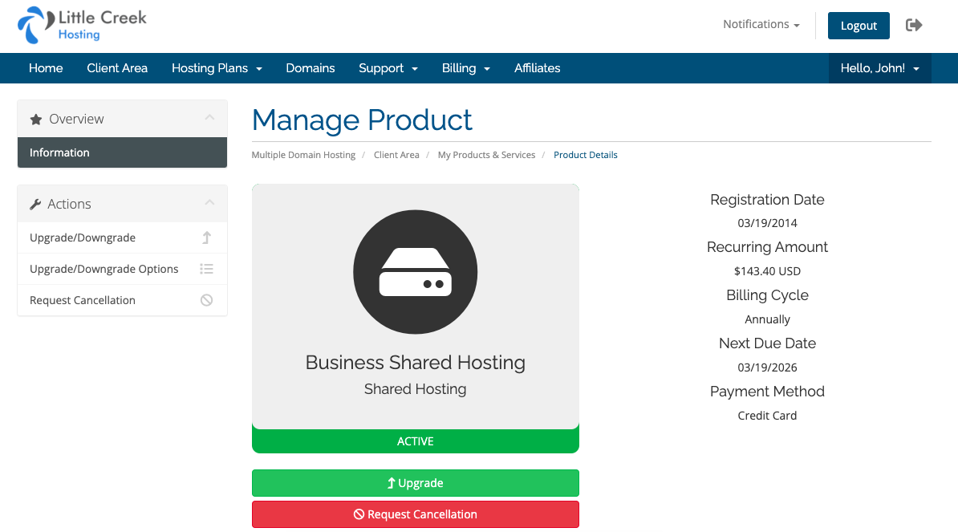Click the server disk icon in product card
Viewport: 958px width, 532px height.
[415, 272]
